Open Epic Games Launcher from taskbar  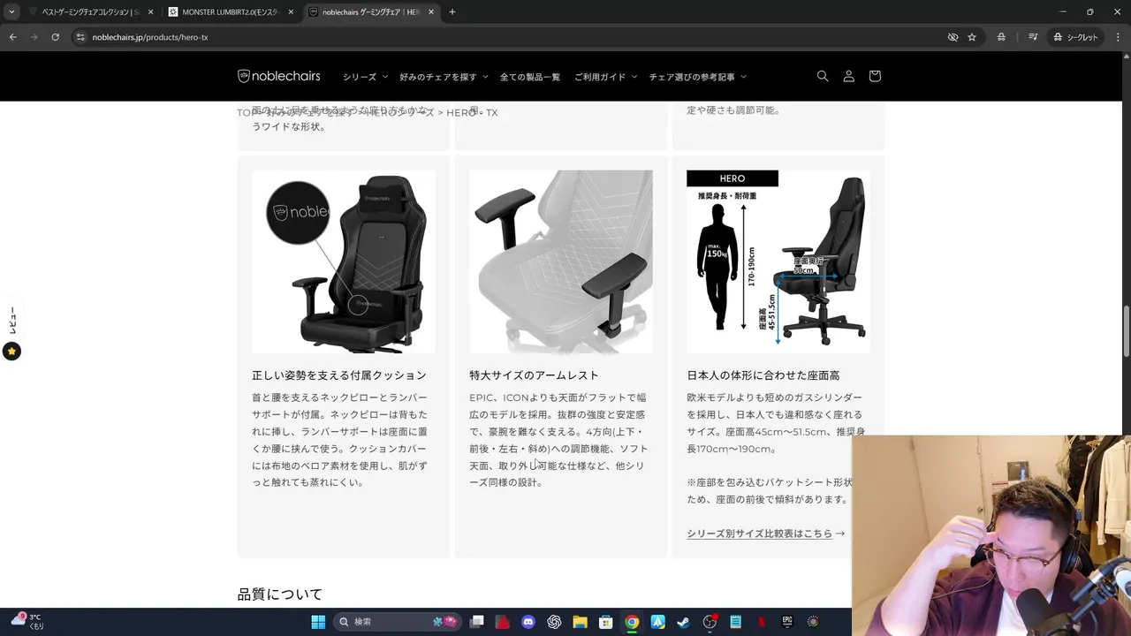pyautogui.click(x=787, y=622)
